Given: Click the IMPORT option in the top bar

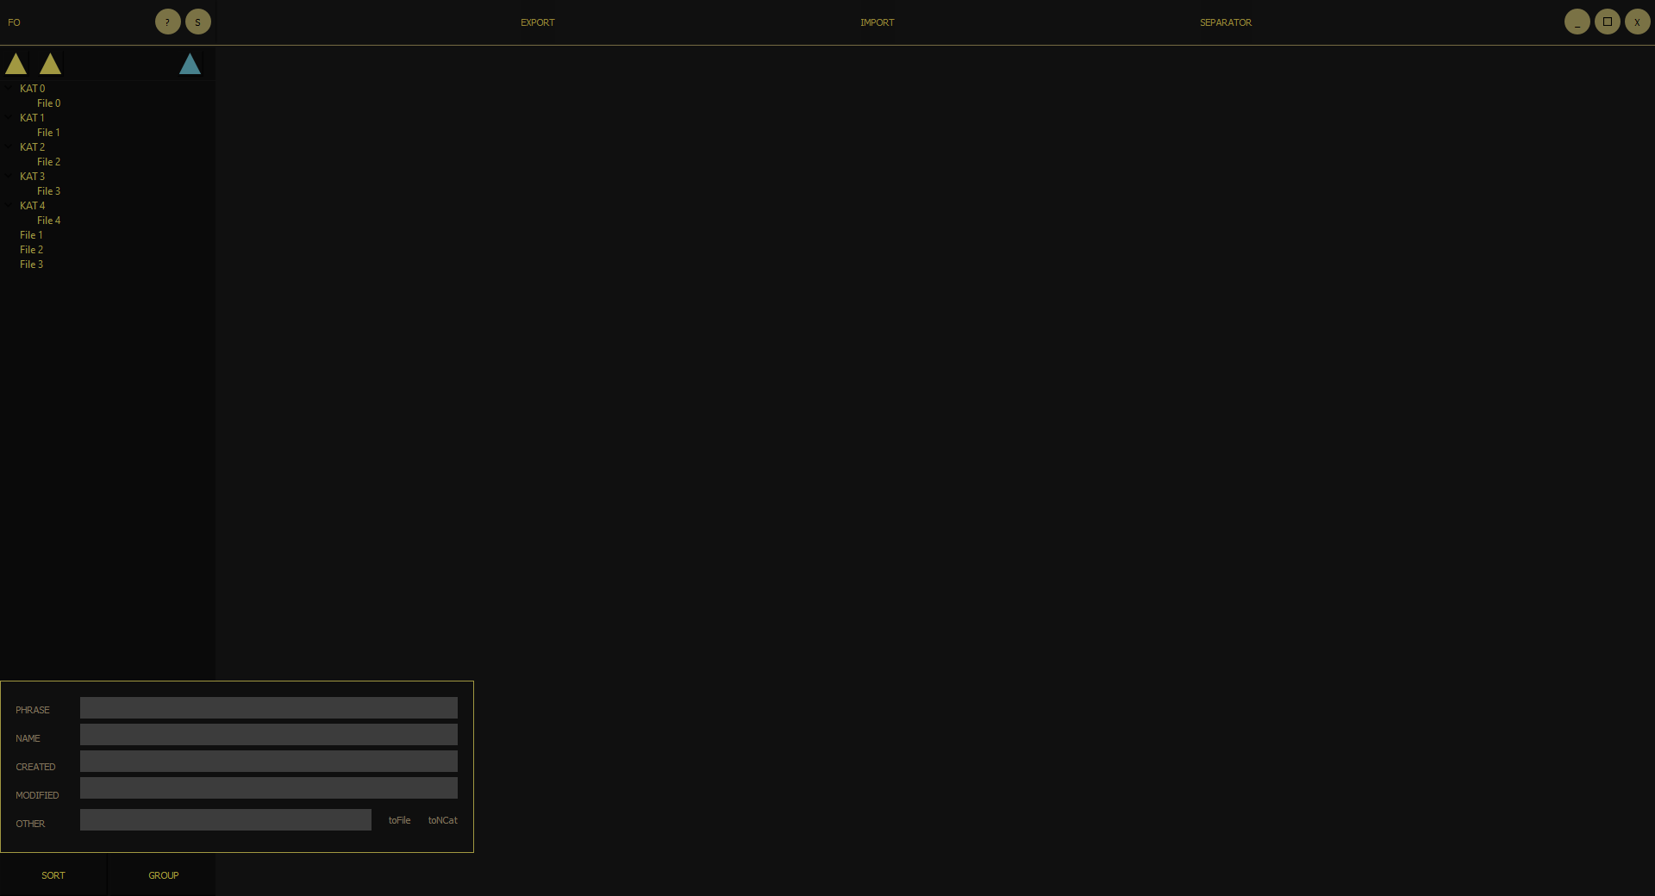Looking at the screenshot, I should (x=877, y=22).
